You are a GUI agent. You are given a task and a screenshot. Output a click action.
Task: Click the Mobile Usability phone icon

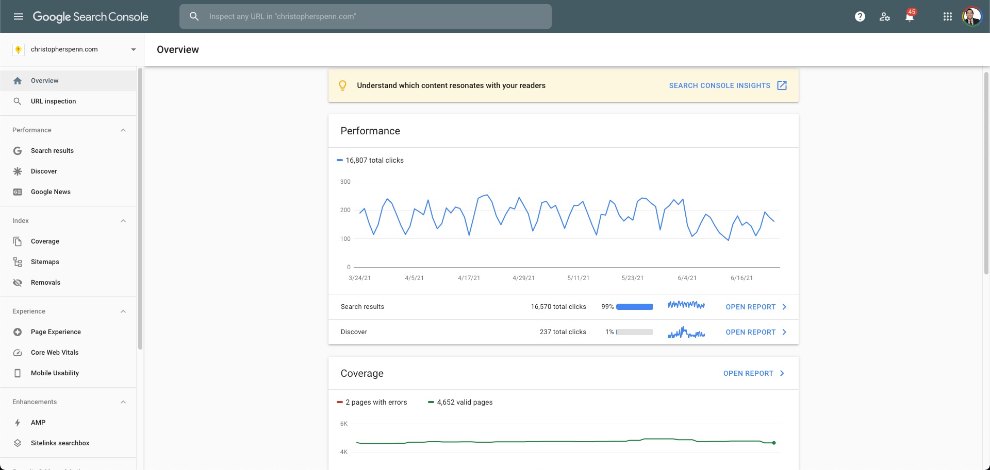click(x=18, y=373)
